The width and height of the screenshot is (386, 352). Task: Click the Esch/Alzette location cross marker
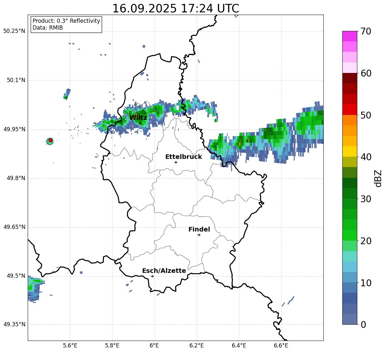[152, 276]
